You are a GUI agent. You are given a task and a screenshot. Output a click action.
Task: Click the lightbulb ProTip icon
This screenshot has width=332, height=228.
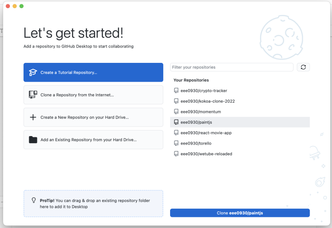click(x=34, y=200)
